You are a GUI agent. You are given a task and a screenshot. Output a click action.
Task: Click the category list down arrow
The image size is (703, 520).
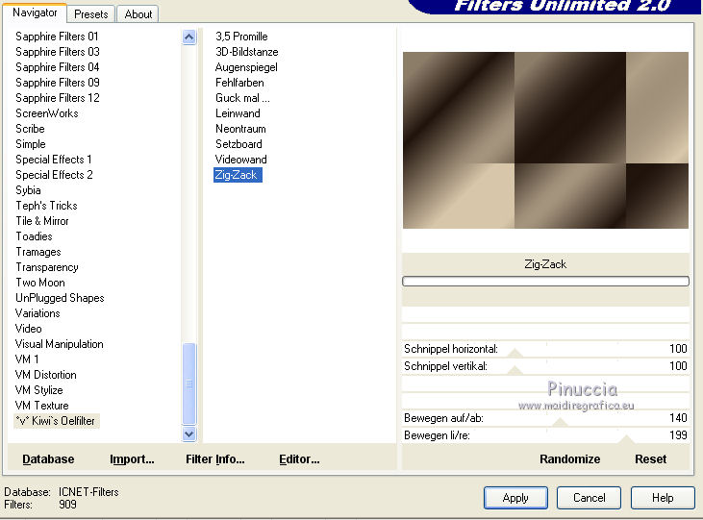tap(189, 433)
